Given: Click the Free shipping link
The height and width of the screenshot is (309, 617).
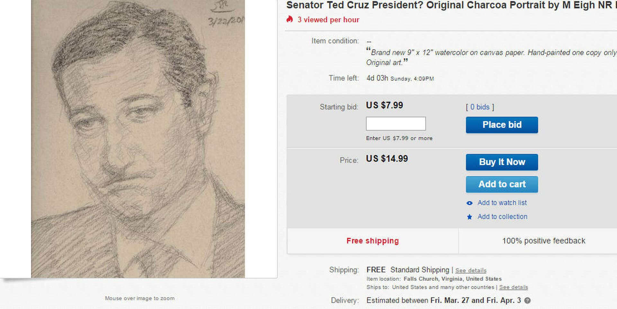Looking at the screenshot, I should tap(372, 241).
